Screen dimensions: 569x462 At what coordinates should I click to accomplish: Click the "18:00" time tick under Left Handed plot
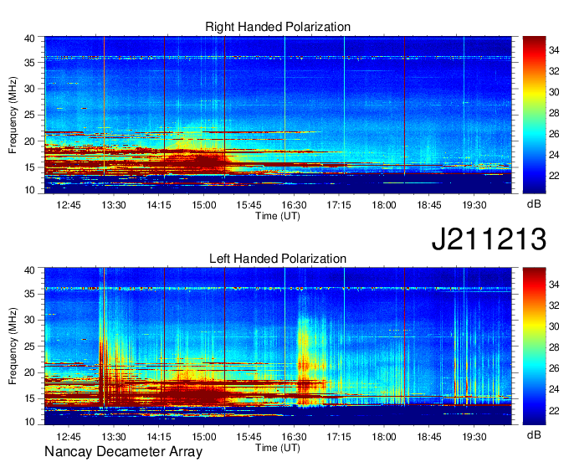click(384, 437)
